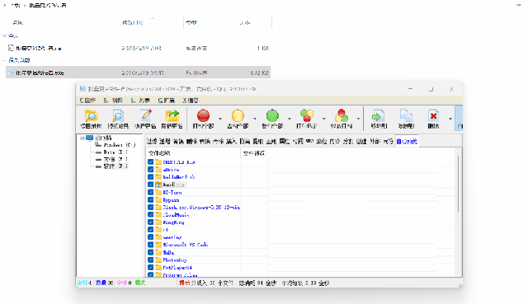The image size is (528, 304).
Task: Open dropdown arrow next to yellow ball
Action: click(x=255, y=119)
